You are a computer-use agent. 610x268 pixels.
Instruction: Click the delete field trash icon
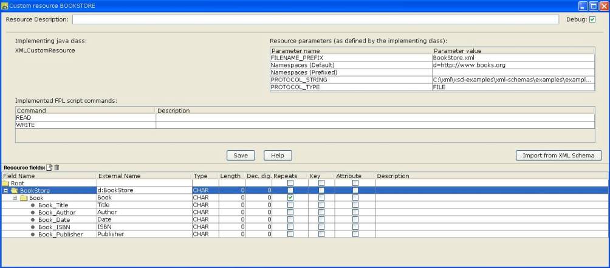[57, 167]
